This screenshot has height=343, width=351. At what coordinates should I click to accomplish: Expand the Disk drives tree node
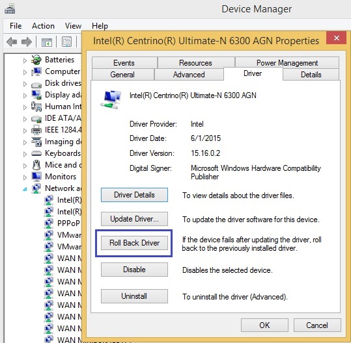point(25,84)
